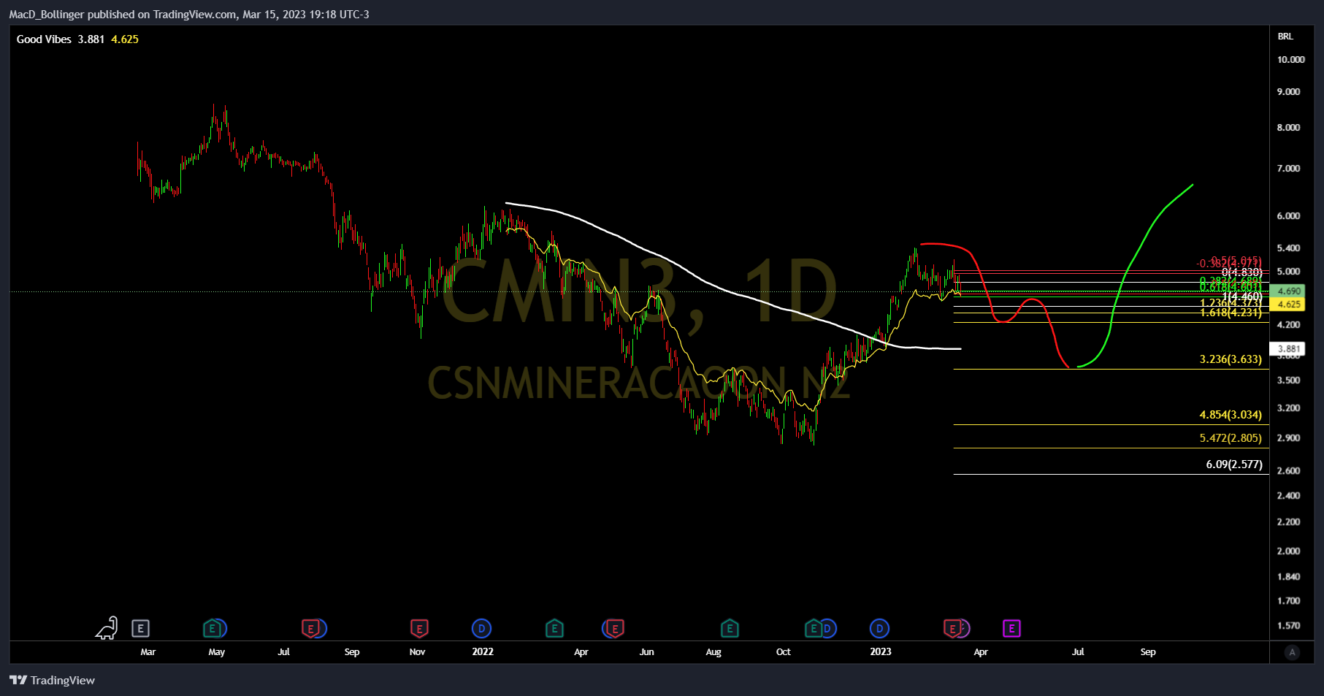Viewport: 1324px width, 696px height.
Task: Open the blue D dividend marker above 2022
Action: [x=481, y=628]
